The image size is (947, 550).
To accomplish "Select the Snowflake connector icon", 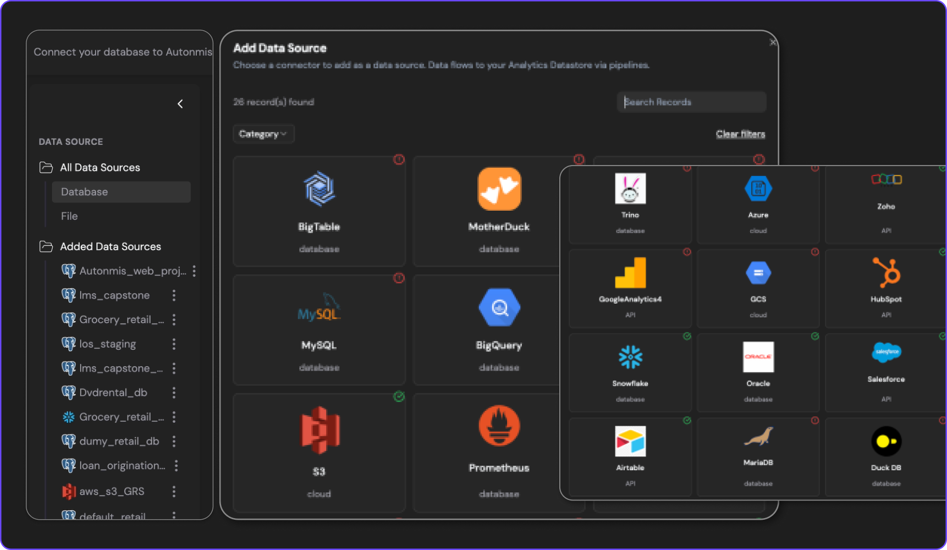I will (630, 357).
